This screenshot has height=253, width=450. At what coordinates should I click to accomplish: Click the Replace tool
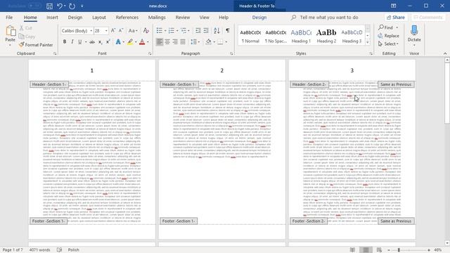[x=388, y=36]
